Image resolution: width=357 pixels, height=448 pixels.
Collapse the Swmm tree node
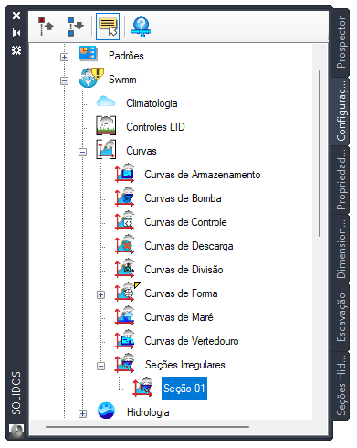64,80
